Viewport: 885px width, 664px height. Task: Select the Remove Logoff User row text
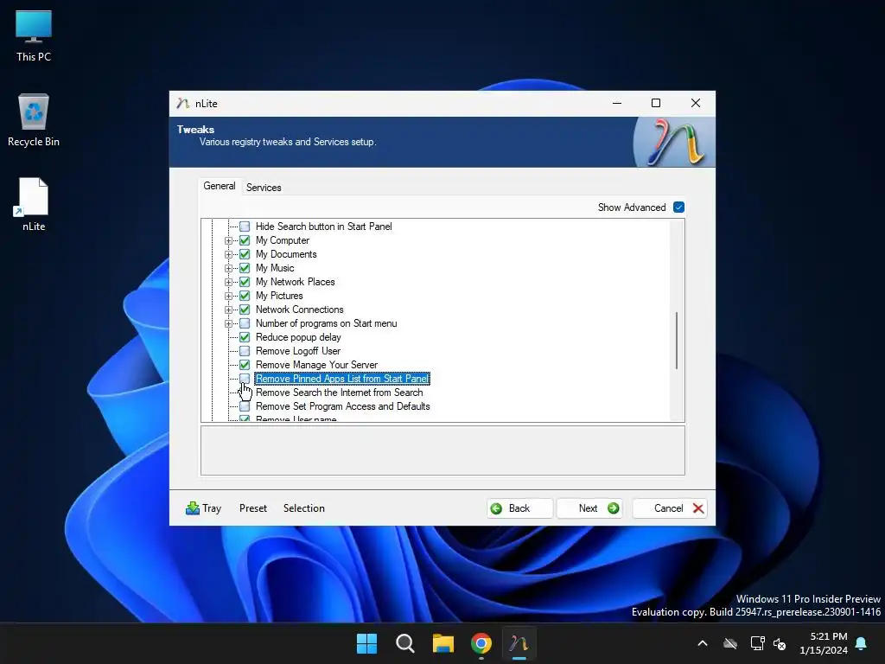(x=298, y=351)
